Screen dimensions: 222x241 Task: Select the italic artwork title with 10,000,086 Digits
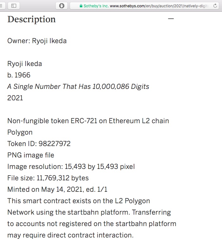pos(78,87)
